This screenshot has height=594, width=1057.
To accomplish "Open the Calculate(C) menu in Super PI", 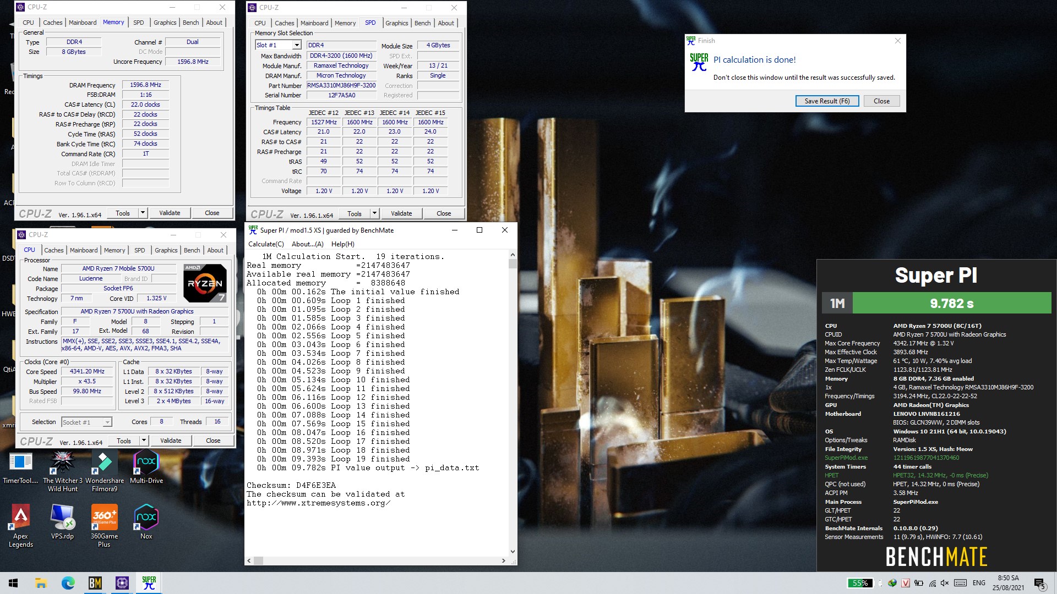I will [x=266, y=244].
